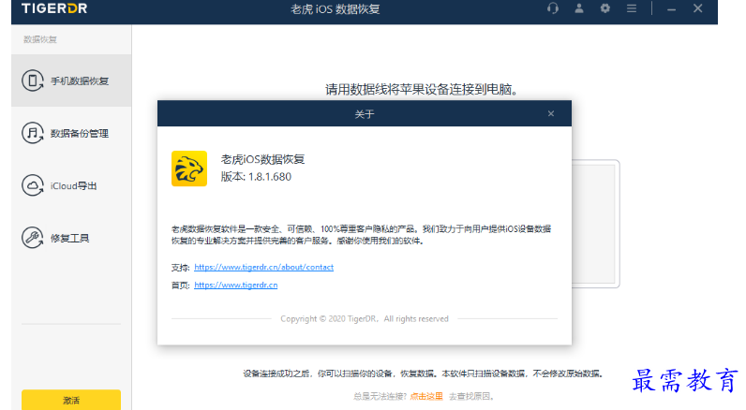Image resolution: width=746 pixels, height=410 pixels.
Task: Open the https://www.tigerdr.cn homepage link
Action: coord(235,286)
